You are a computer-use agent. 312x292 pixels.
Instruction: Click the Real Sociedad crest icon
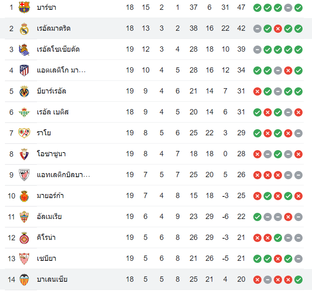(x=24, y=49)
